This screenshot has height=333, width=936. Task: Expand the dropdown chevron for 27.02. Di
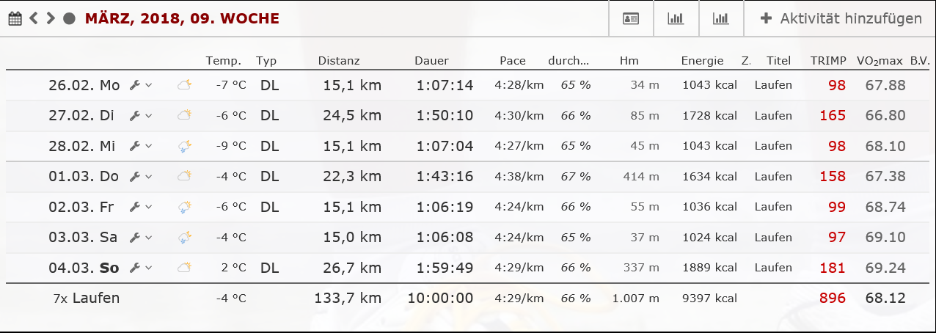coord(149,116)
